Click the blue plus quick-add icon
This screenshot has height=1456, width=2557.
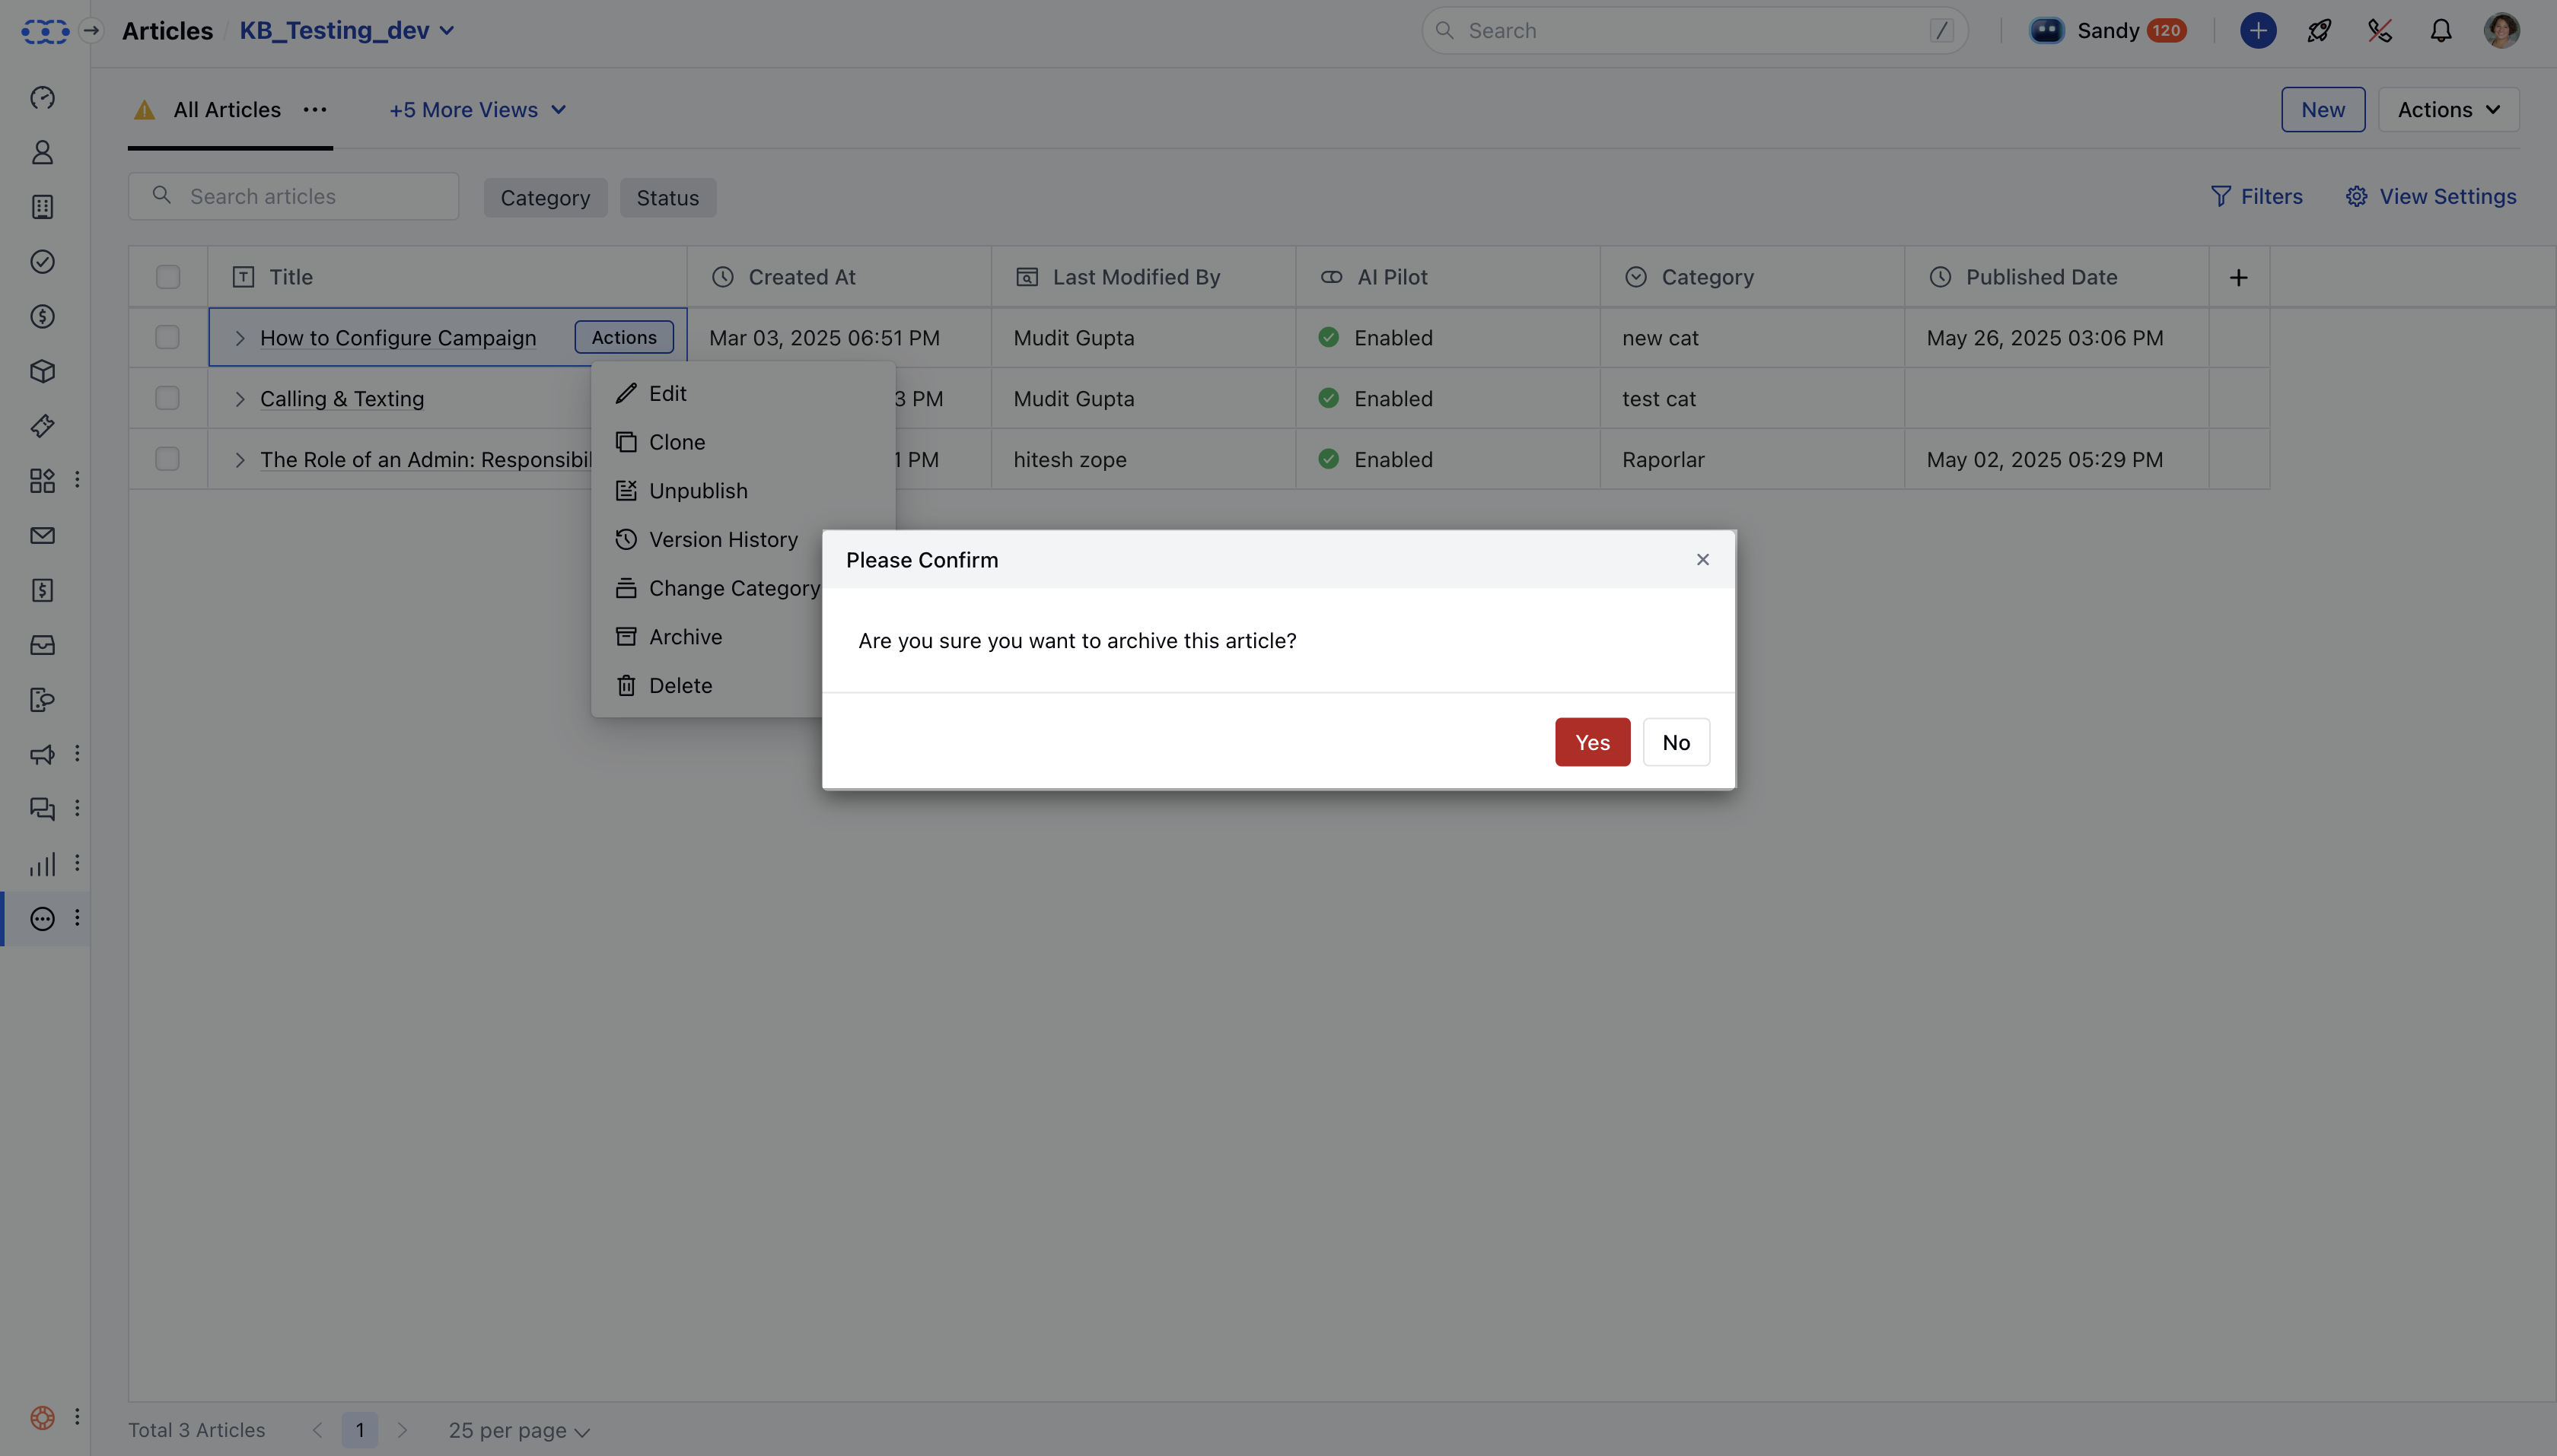(2258, 31)
